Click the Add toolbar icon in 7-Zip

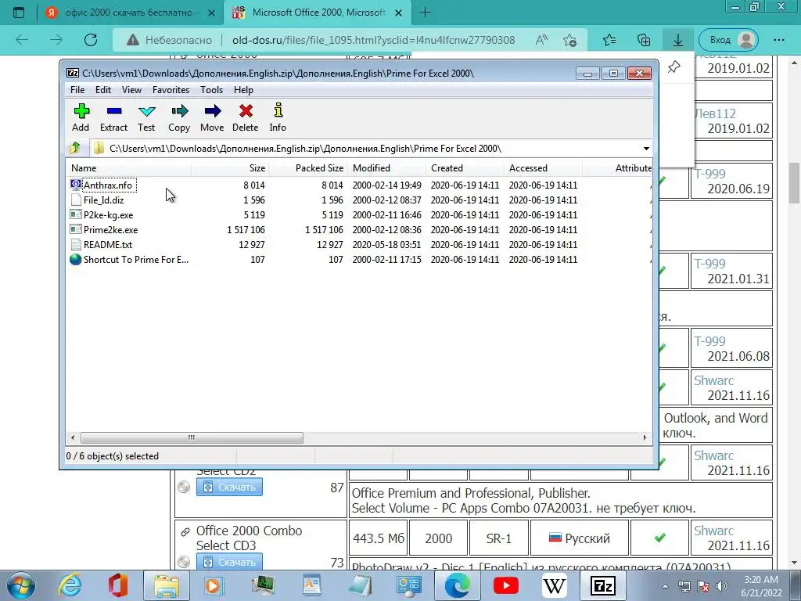tap(81, 117)
